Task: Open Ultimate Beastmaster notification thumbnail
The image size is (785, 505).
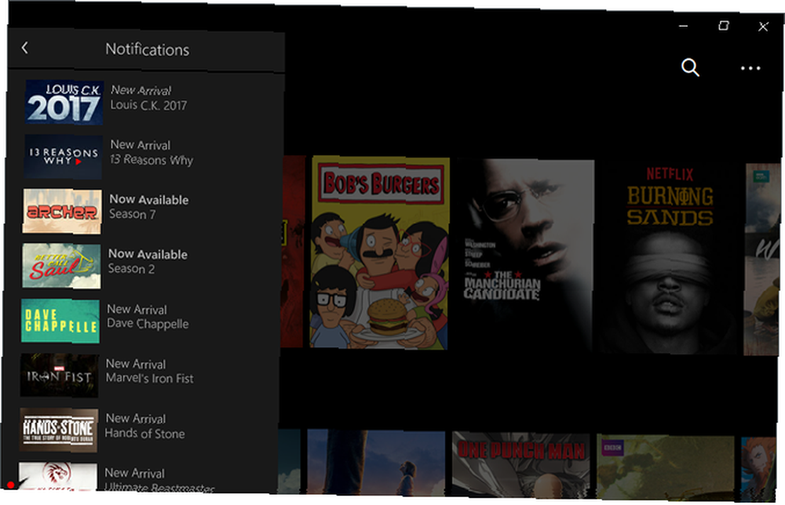Action: pos(57,477)
